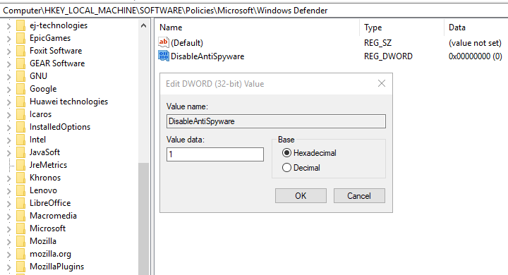The height and width of the screenshot is (275, 508).
Task: Click the GEAR Software folder icon
Action: [x=20, y=63]
